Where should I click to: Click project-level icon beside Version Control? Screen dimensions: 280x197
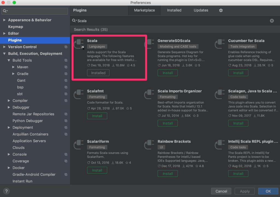coord(66,47)
